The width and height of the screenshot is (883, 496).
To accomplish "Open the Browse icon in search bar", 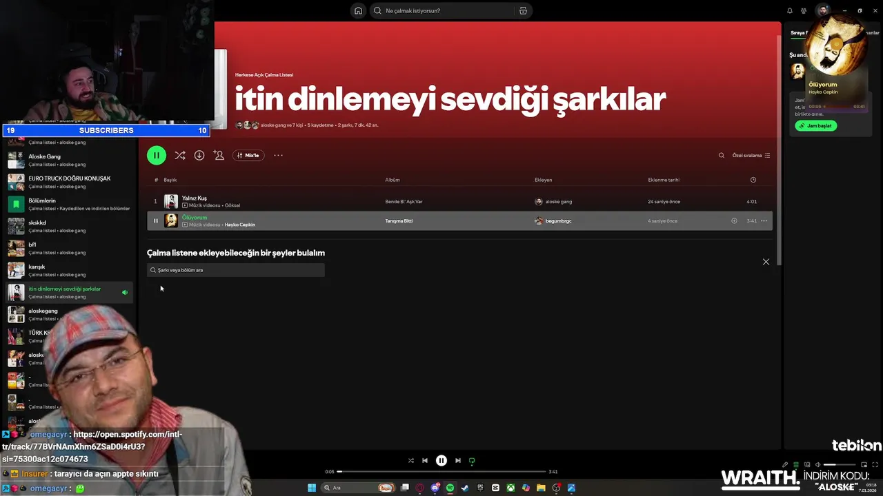I will 523,10.
